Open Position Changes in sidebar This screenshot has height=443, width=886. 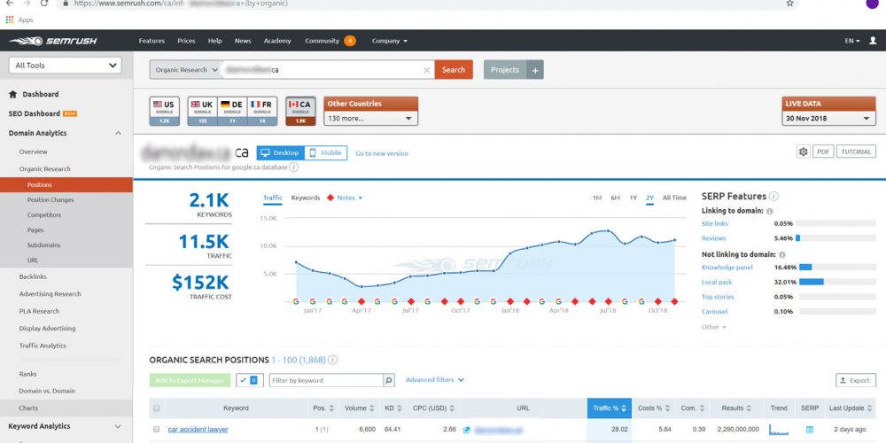pos(51,200)
